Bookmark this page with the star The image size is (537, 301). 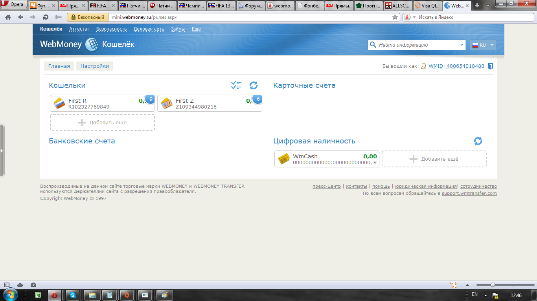[x=395, y=17]
